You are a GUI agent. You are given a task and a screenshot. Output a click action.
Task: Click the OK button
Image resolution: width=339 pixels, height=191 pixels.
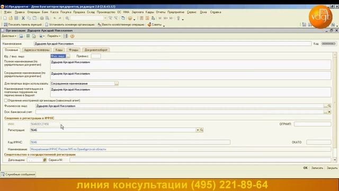click(306, 168)
